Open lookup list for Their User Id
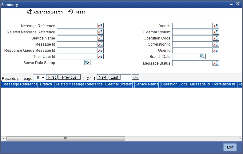 100,56
